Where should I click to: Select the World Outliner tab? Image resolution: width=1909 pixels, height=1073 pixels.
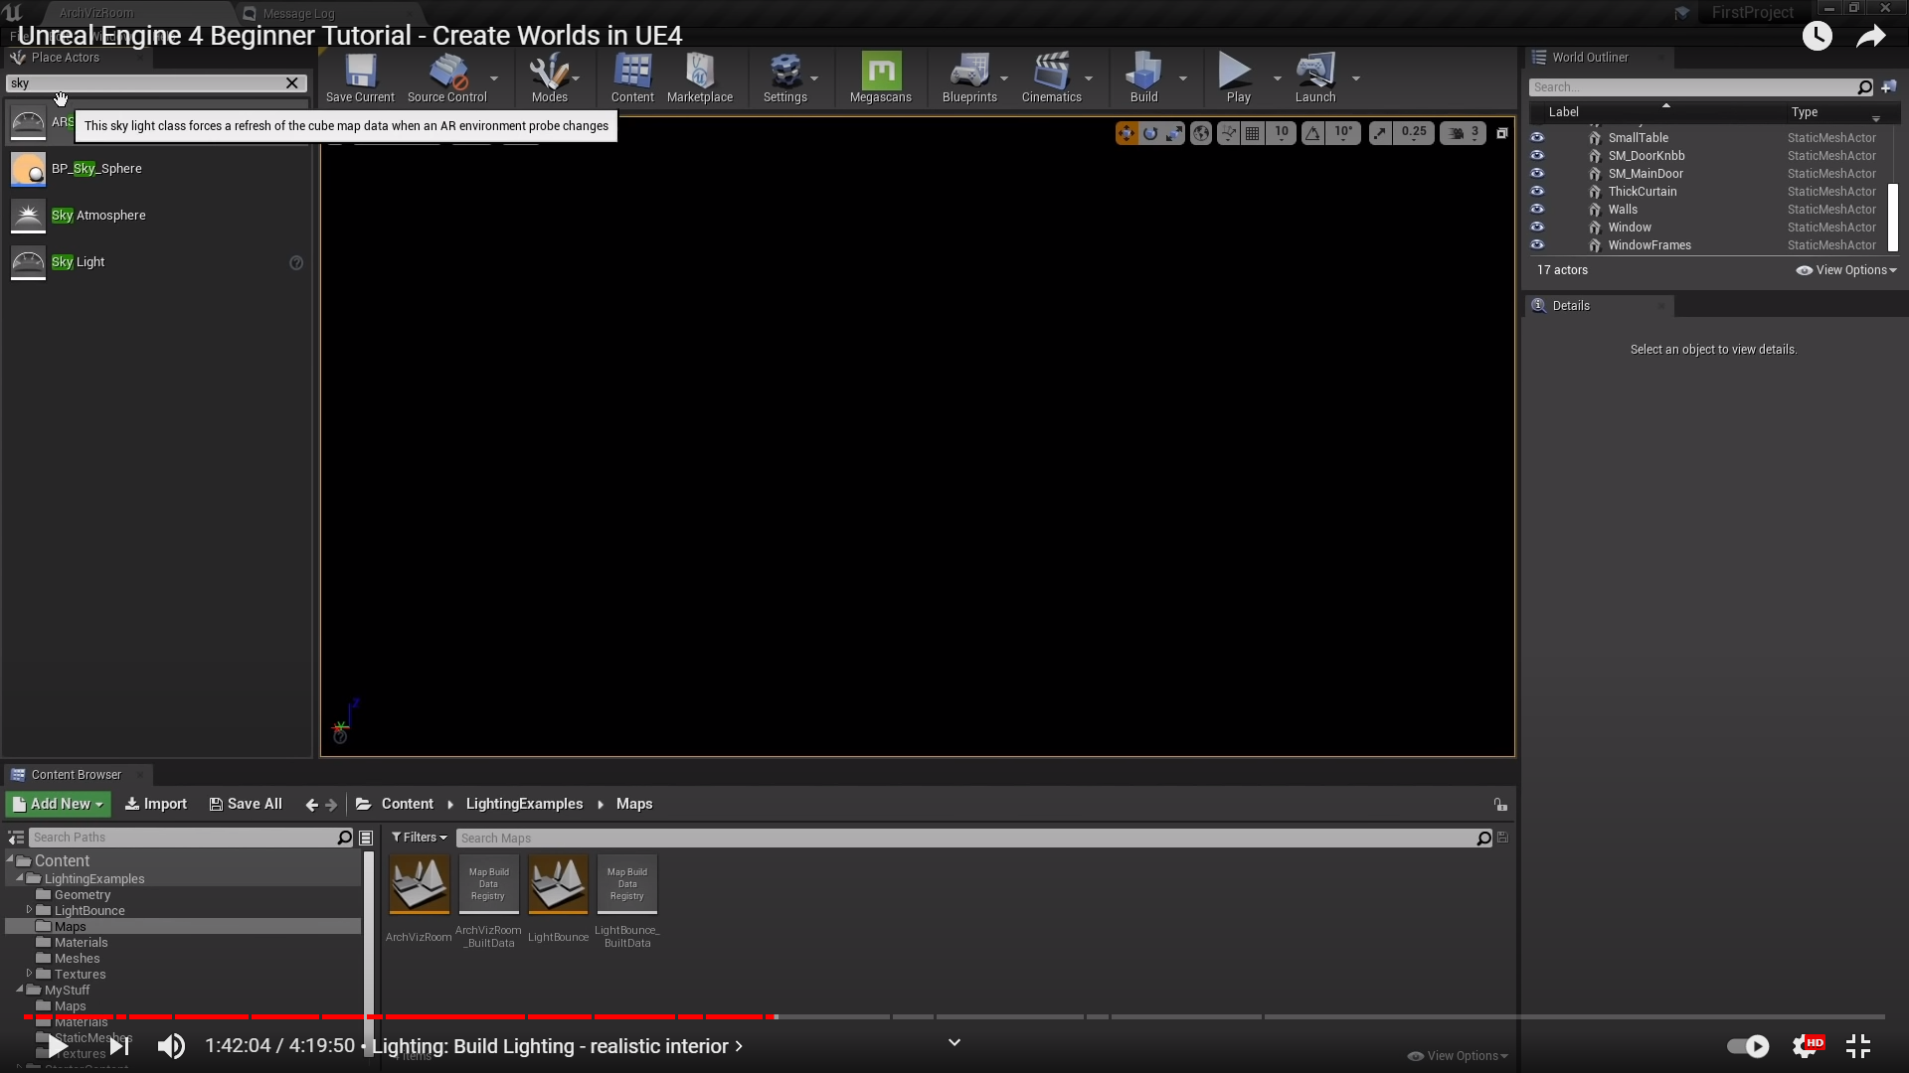click(x=1590, y=58)
